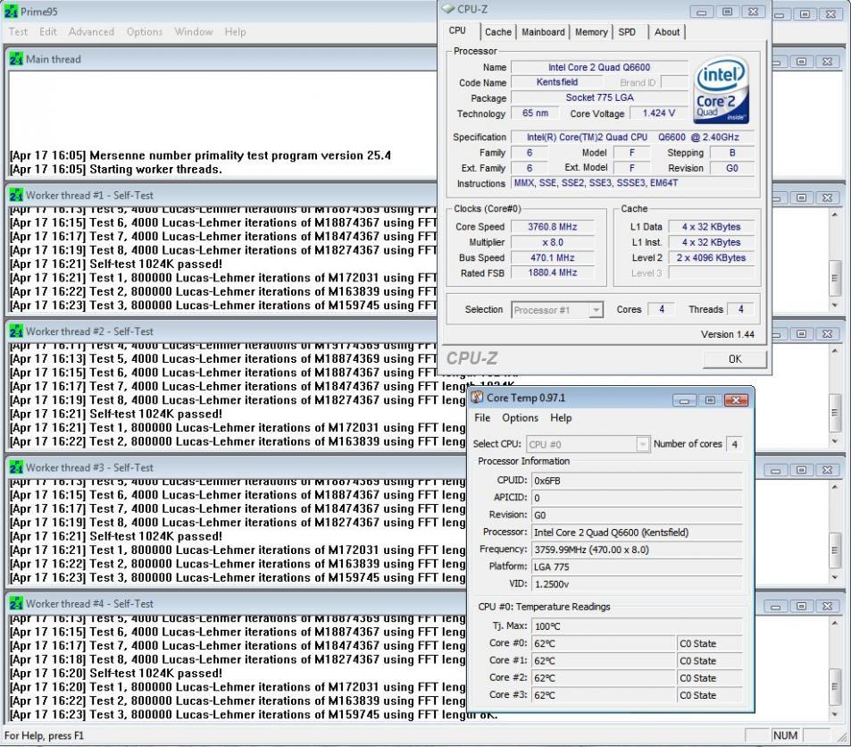Switch to the CPU-Z SPD tab
This screenshot has width=851, height=747.
(x=627, y=32)
